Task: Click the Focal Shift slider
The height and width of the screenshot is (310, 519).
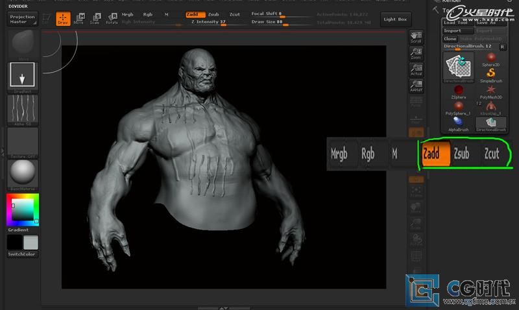Action: [282, 14]
